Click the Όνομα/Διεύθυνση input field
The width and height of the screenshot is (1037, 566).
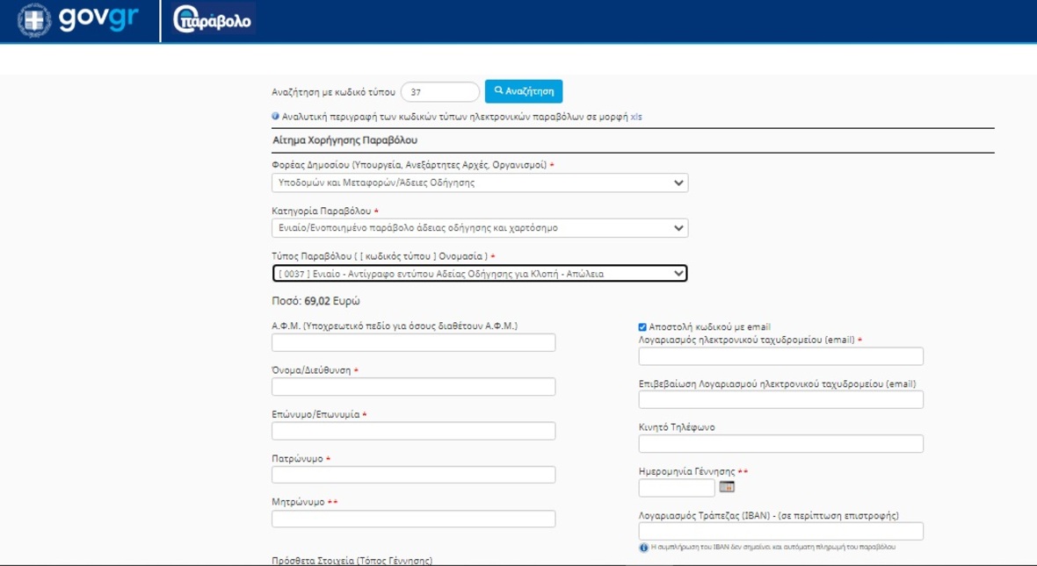(x=413, y=386)
